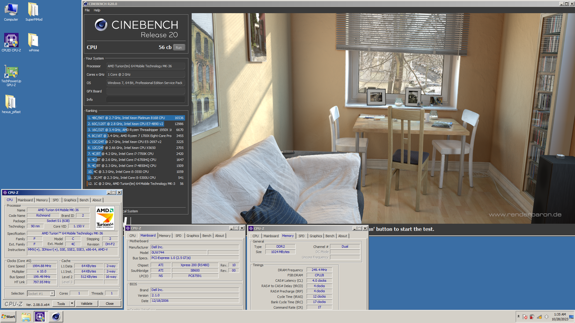This screenshot has height=323, width=575.
Task: Select the Core i5-3550 ranking row
Action: 136,172
